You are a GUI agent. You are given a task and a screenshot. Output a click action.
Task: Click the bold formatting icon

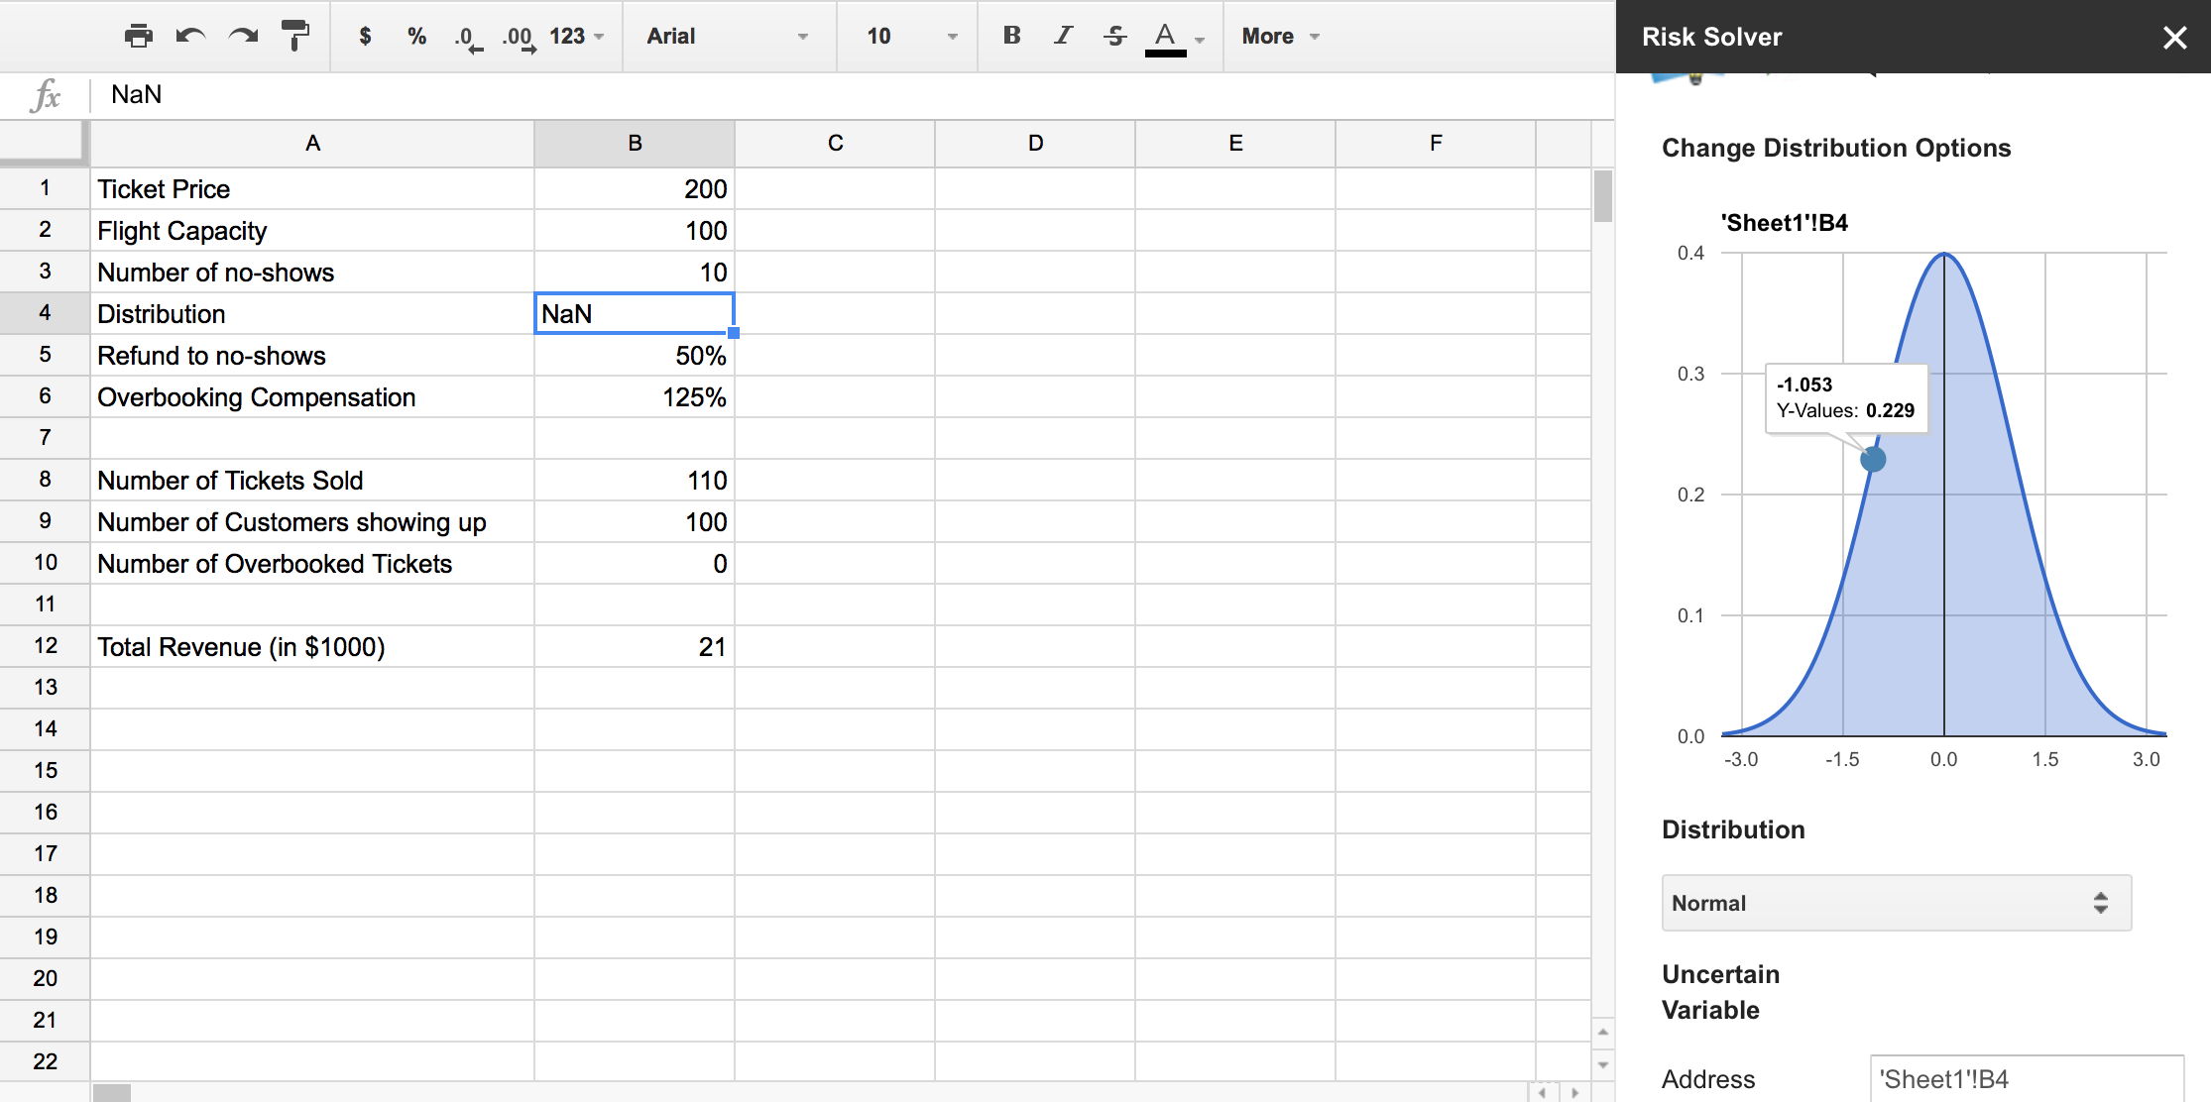[x=1005, y=38]
